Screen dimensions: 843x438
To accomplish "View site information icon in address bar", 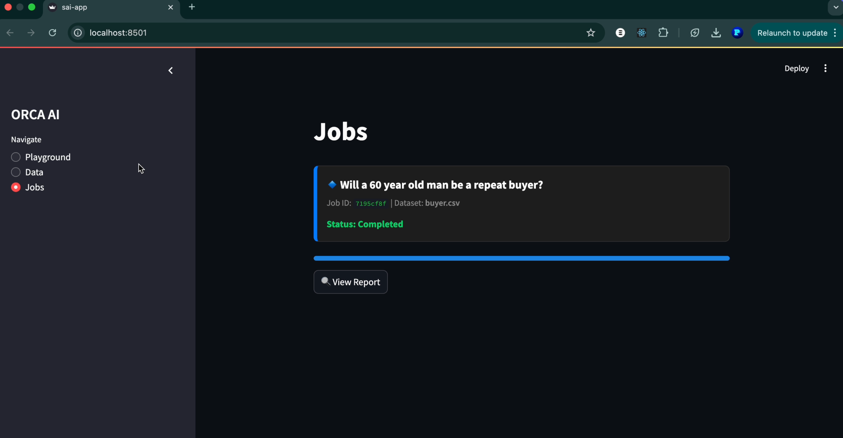I will 78,33.
